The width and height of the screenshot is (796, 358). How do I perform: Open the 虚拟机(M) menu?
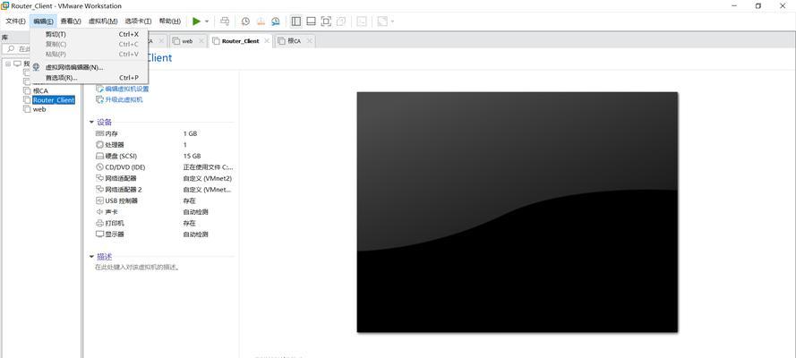click(x=103, y=21)
